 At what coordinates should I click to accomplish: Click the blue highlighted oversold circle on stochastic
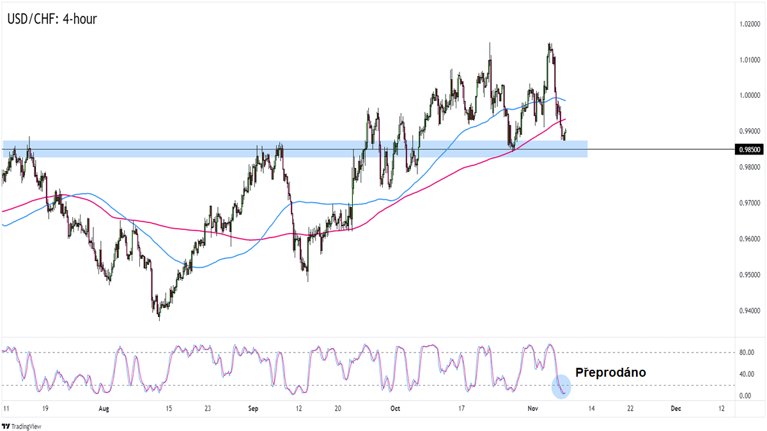[x=561, y=388]
